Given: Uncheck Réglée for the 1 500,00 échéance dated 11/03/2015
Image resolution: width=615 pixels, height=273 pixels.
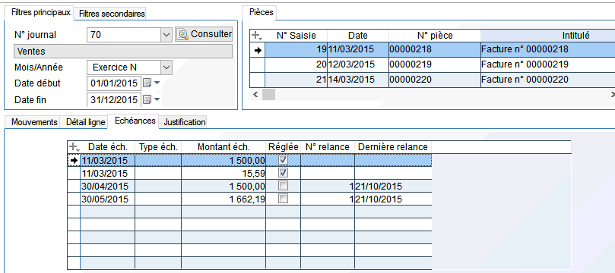Looking at the screenshot, I should pyautogui.click(x=283, y=160).
